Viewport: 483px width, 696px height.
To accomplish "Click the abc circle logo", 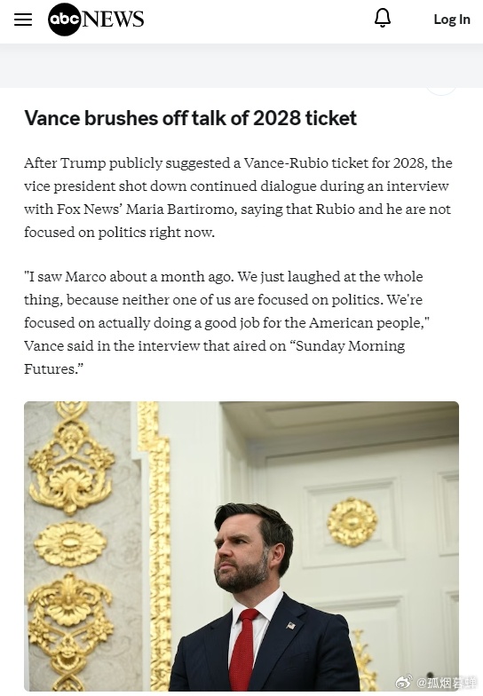I will (x=64, y=20).
